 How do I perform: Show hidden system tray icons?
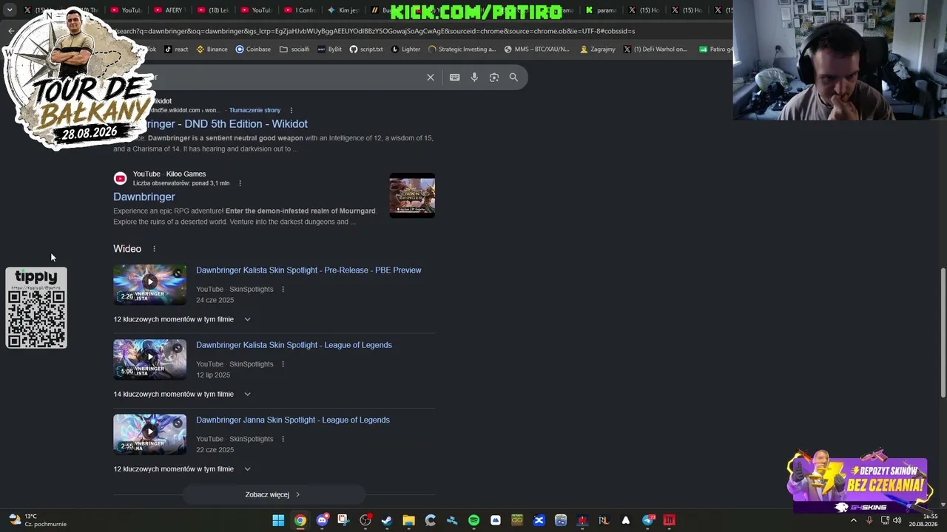[x=853, y=520]
